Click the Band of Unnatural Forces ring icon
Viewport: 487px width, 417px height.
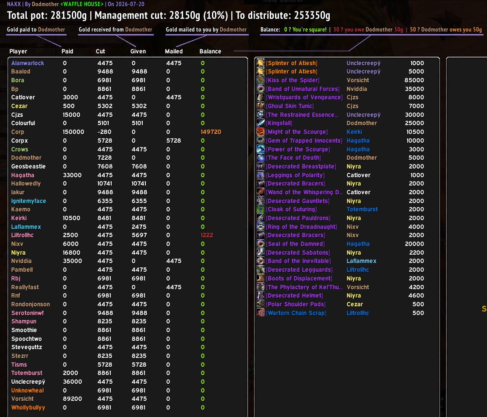[260, 89]
